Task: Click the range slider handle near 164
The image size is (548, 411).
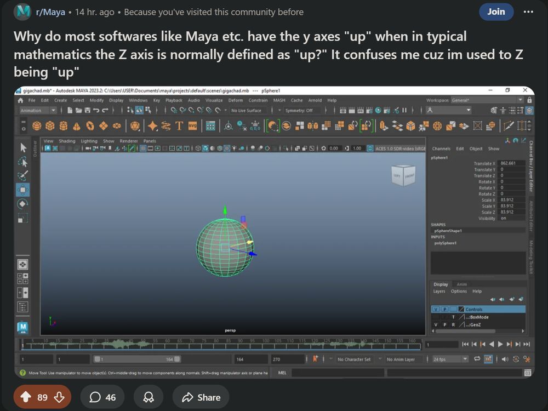Action: [177, 359]
